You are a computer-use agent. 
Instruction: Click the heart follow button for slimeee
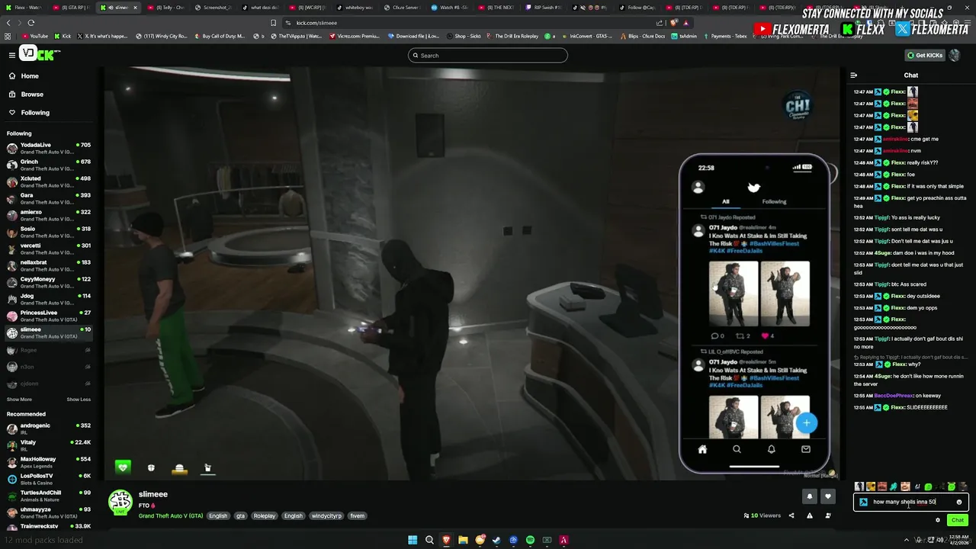point(828,496)
